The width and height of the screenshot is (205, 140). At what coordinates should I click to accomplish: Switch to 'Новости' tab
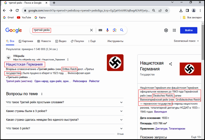(x=44, y=41)
